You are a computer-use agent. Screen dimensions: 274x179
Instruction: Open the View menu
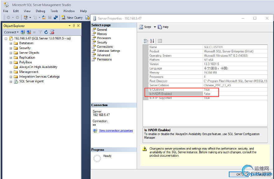(27, 11)
